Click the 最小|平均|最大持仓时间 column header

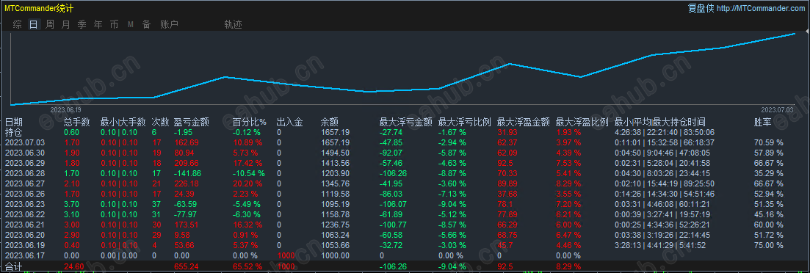point(659,123)
